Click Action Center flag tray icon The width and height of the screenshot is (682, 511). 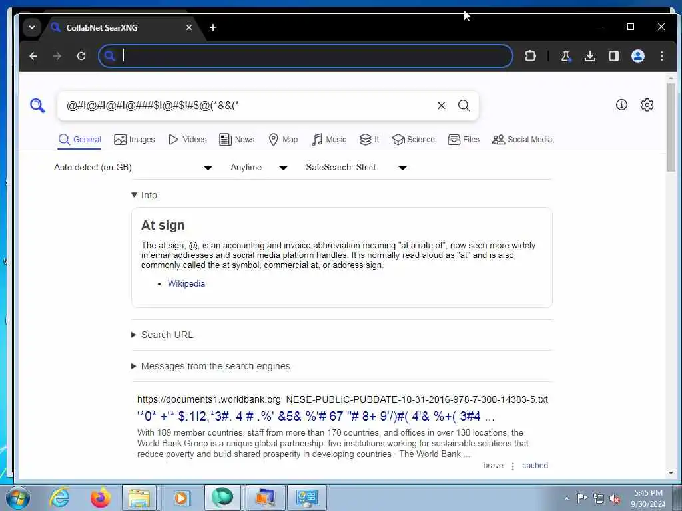[582, 498]
